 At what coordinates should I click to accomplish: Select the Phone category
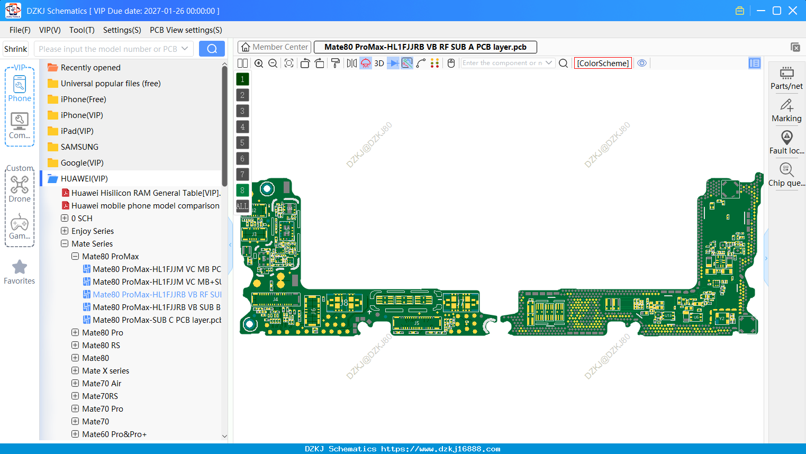(x=20, y=89)
